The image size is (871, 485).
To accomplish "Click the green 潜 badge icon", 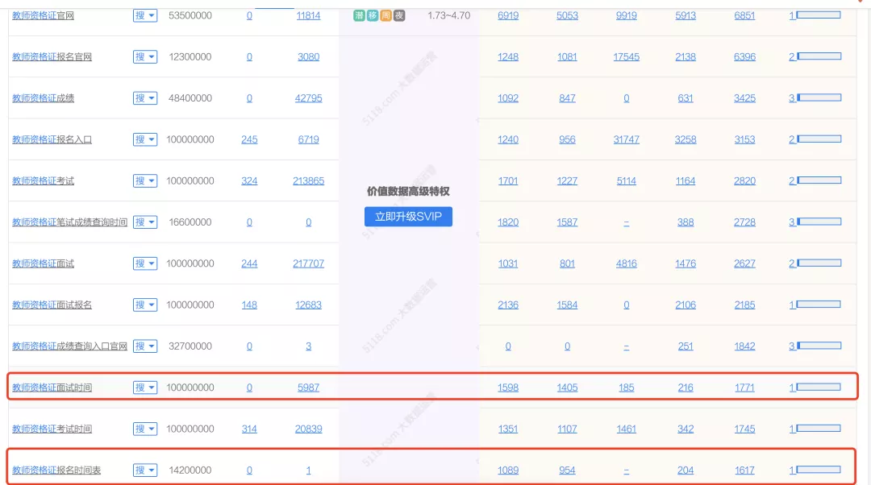I will [x=359, y=15].
